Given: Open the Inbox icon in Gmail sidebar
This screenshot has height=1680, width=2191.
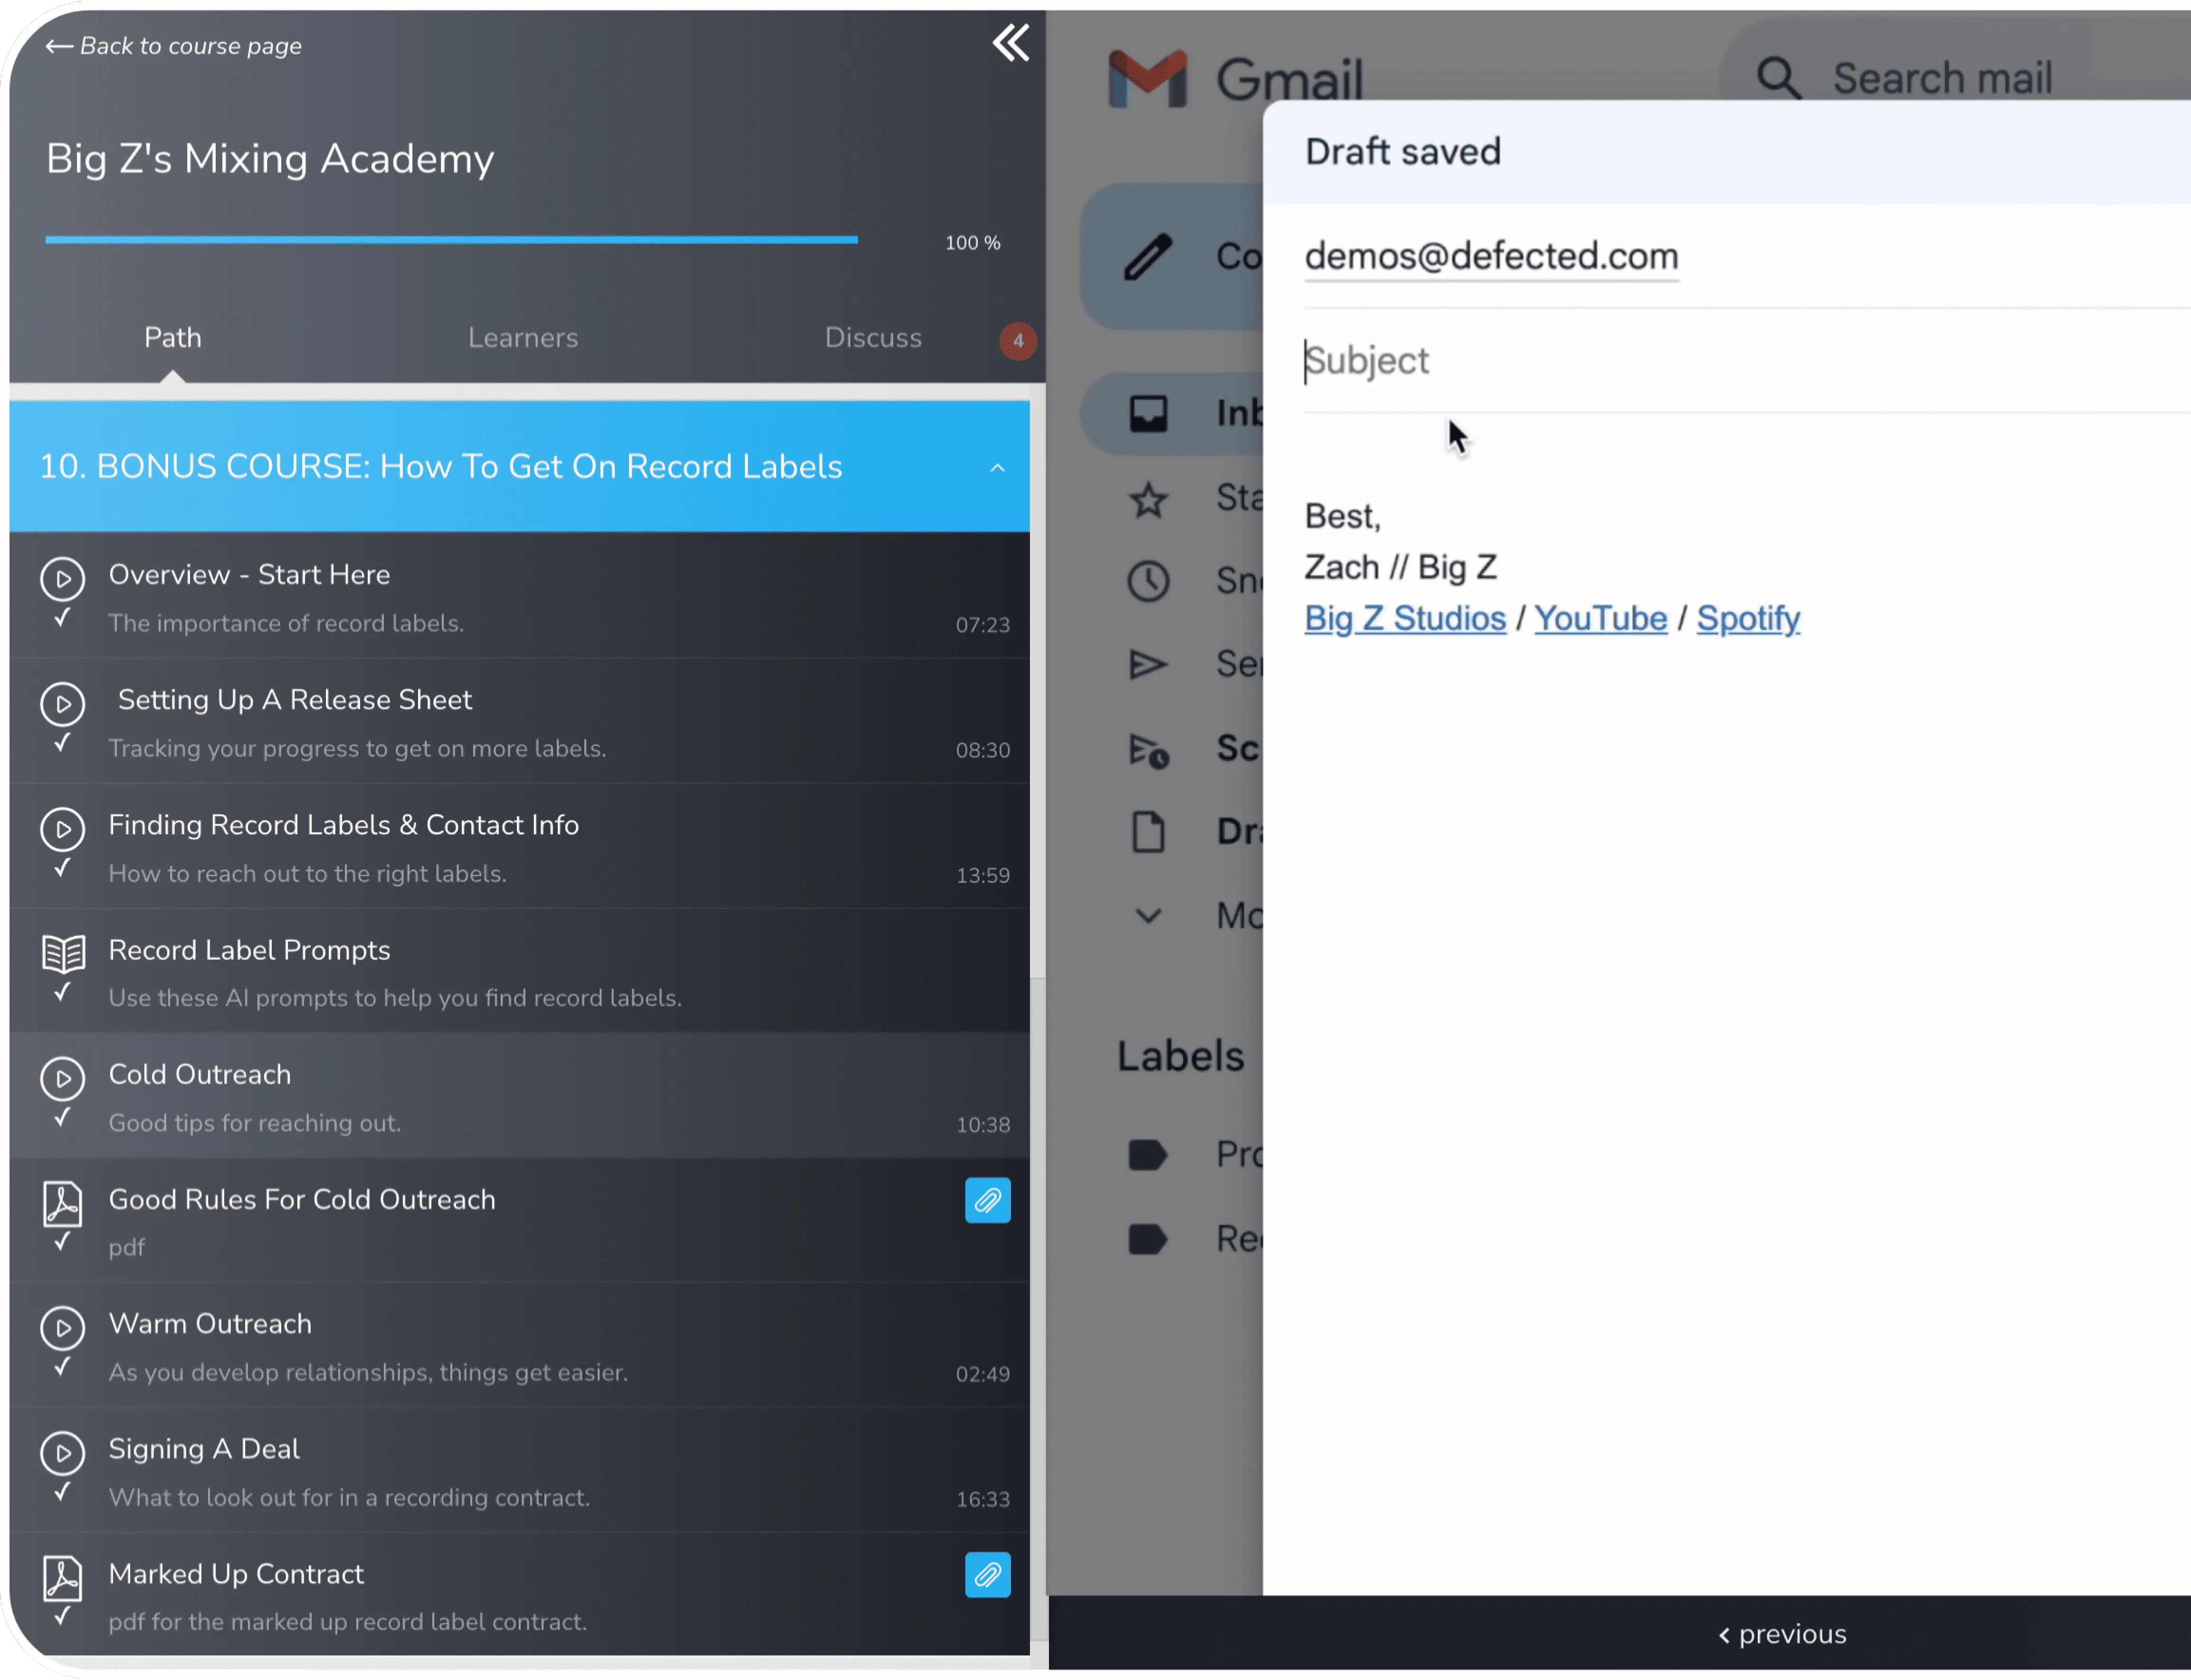Looking at the screenshot, I should tap(1148, 413).
